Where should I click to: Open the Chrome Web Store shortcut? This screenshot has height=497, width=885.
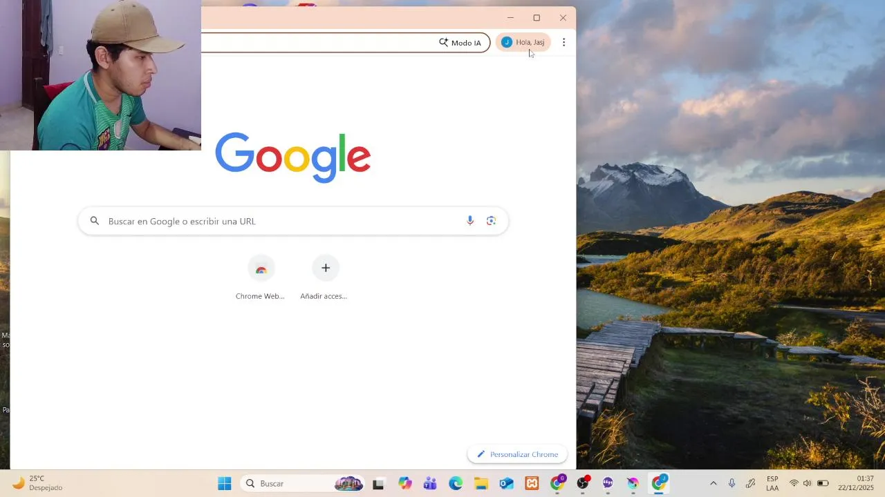tap(261, 277)
